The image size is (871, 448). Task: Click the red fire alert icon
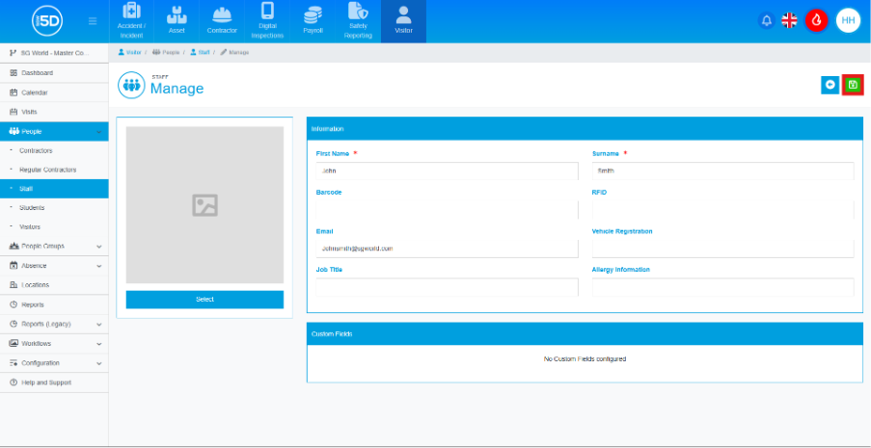coord(817,21)
